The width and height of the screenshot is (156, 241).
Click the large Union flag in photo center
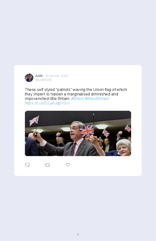click(87, 131)
